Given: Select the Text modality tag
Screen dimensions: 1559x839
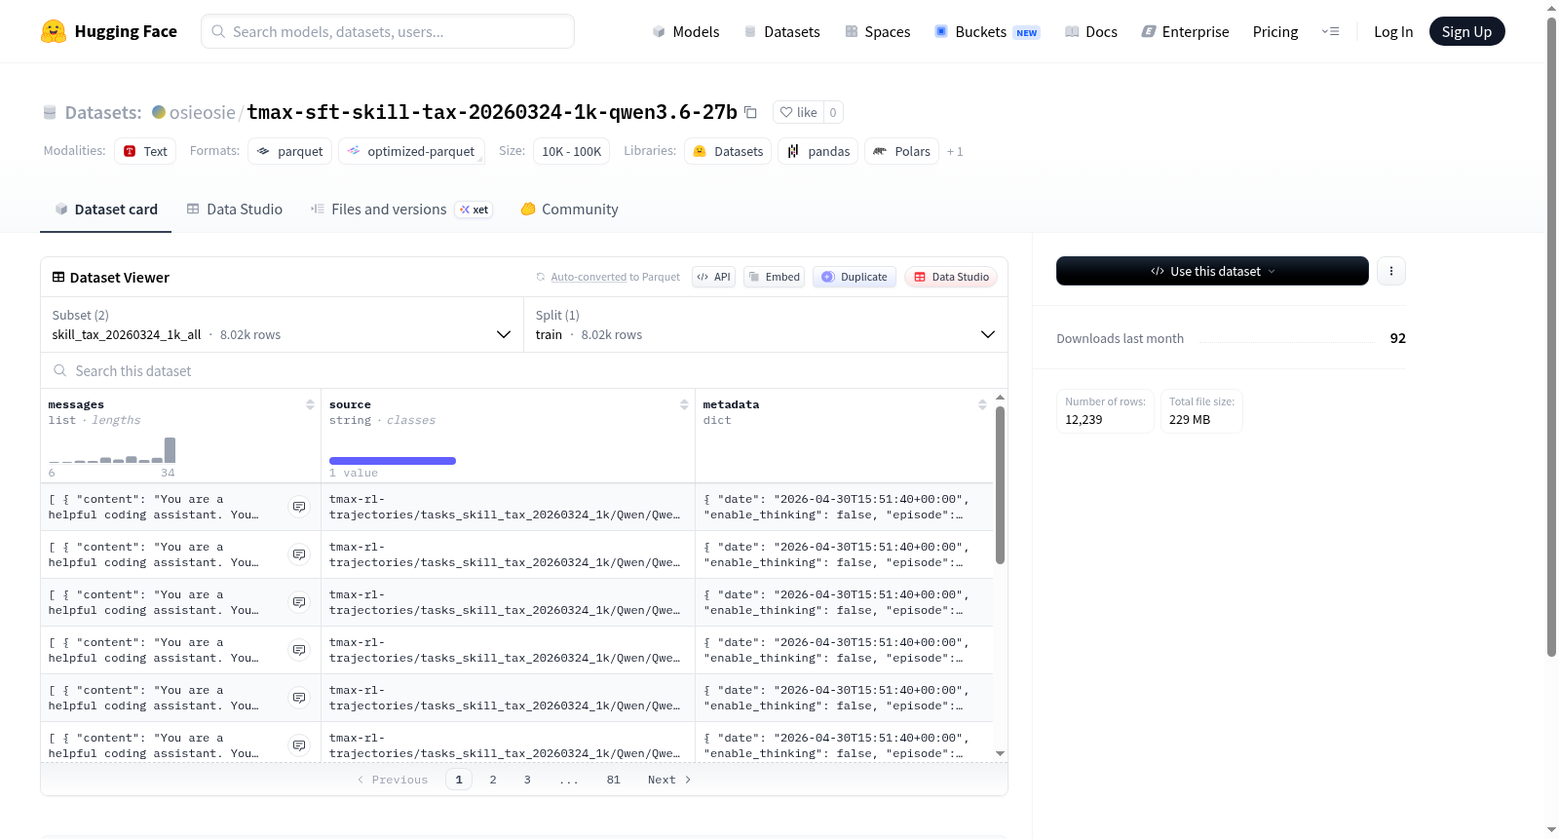Looking at the screenshot, I should click(145, 151).
